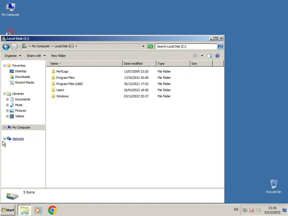Open dropdown arrow after Local Disk (C:) breadcrumb
The width and height of the screenshot is (288, 216).
pyautogui.click(x=76, y=46)
